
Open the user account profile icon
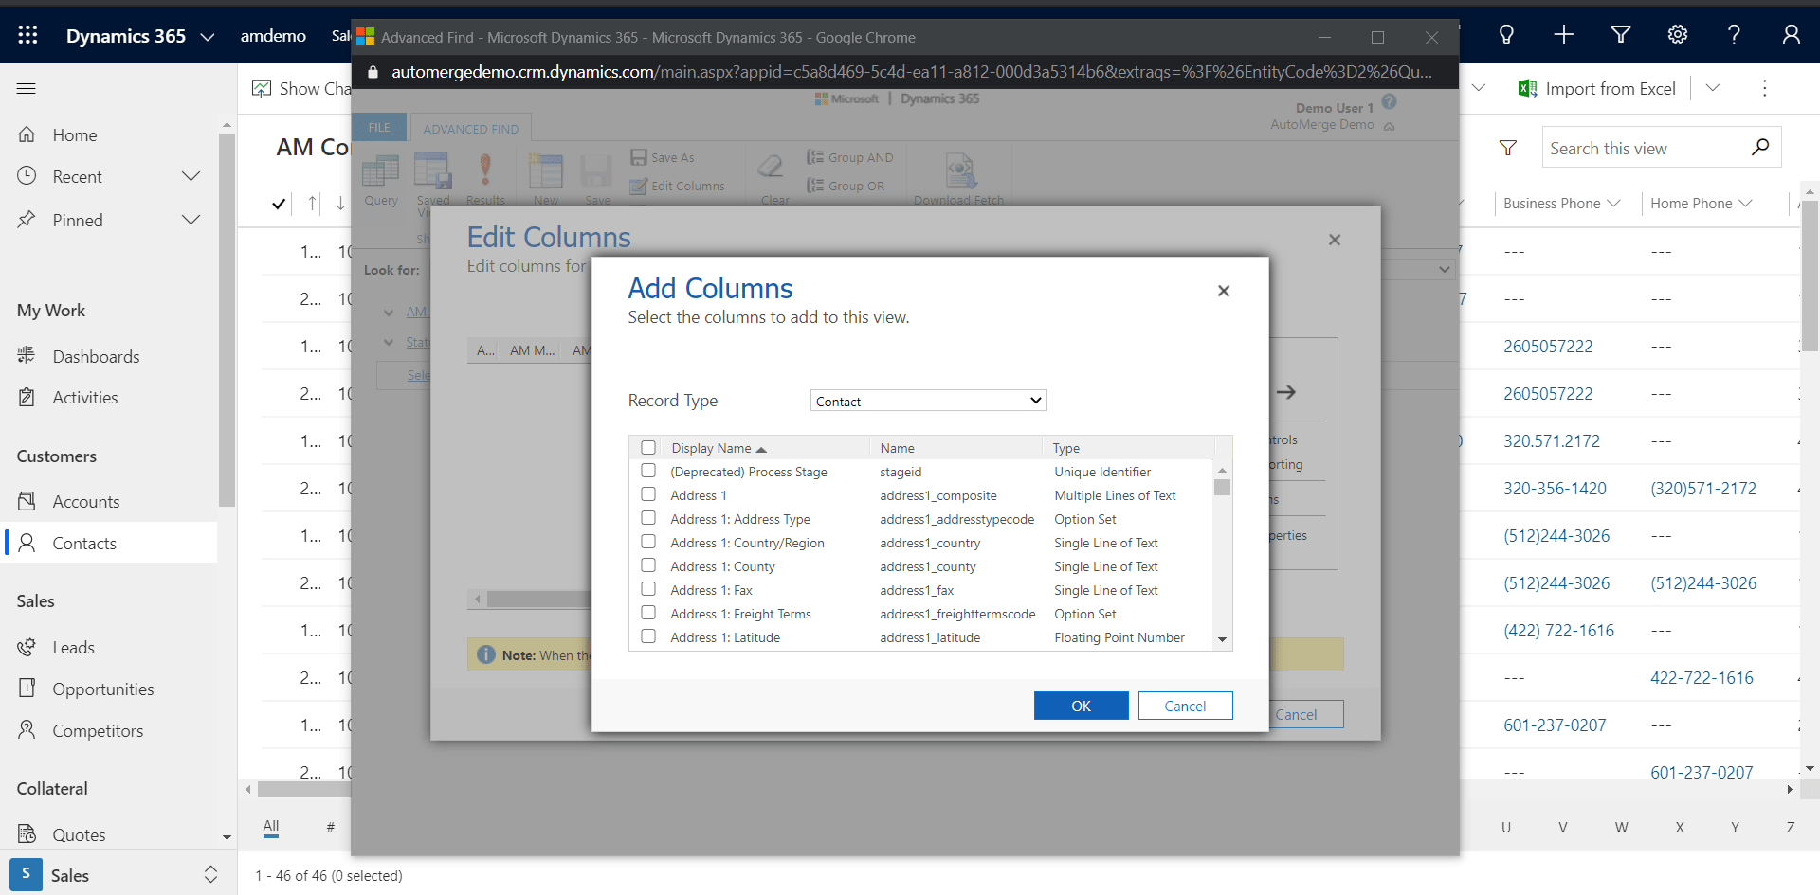point(1791,35)
